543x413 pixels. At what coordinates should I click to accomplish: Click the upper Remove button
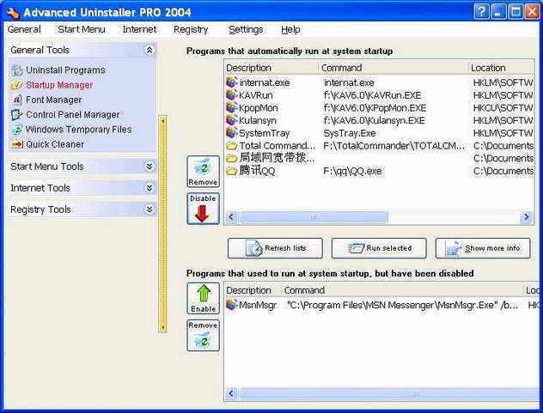[x=203, y=172]
